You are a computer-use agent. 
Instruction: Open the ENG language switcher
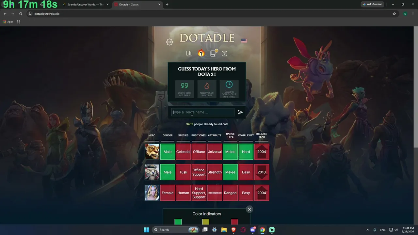(x=383, y=230)
